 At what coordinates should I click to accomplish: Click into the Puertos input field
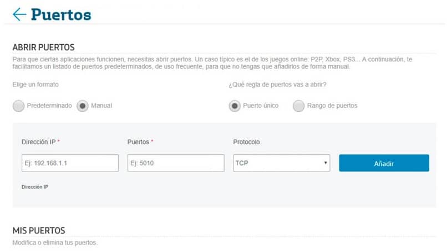[175, 163]
